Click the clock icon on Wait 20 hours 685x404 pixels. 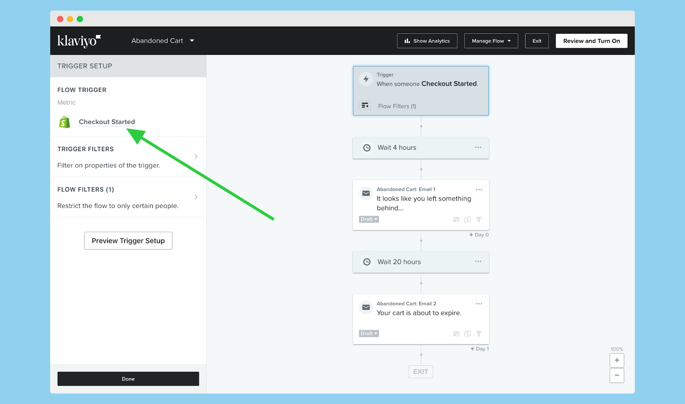pos(367,262)
